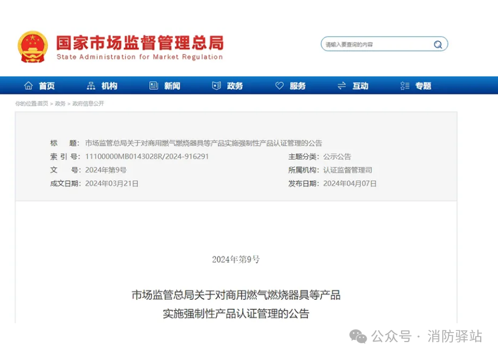The height and width of the screenshot is (356, 498).
Task: Go to 首页 in the breadcrumb
Action: (42, 103)
